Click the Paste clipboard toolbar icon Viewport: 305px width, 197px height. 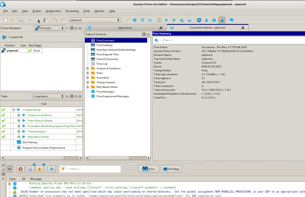[x=46, y=20]
